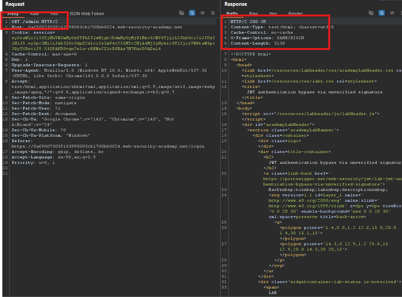
Task: Click the '<div class=logo>' line
Action: 280,141
